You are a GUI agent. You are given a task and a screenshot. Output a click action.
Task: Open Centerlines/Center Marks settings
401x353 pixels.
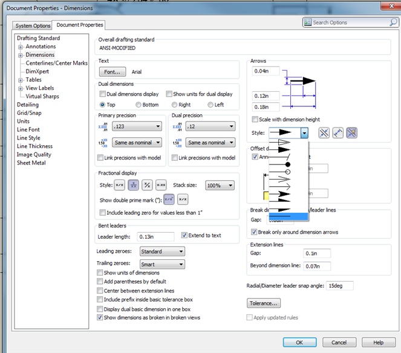click(x=56, y=63)
